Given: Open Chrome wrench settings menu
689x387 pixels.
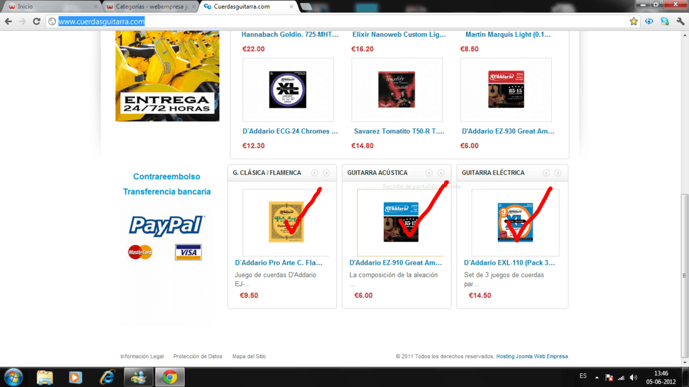Looking at the screenshot, I should [x=680, y=21].
